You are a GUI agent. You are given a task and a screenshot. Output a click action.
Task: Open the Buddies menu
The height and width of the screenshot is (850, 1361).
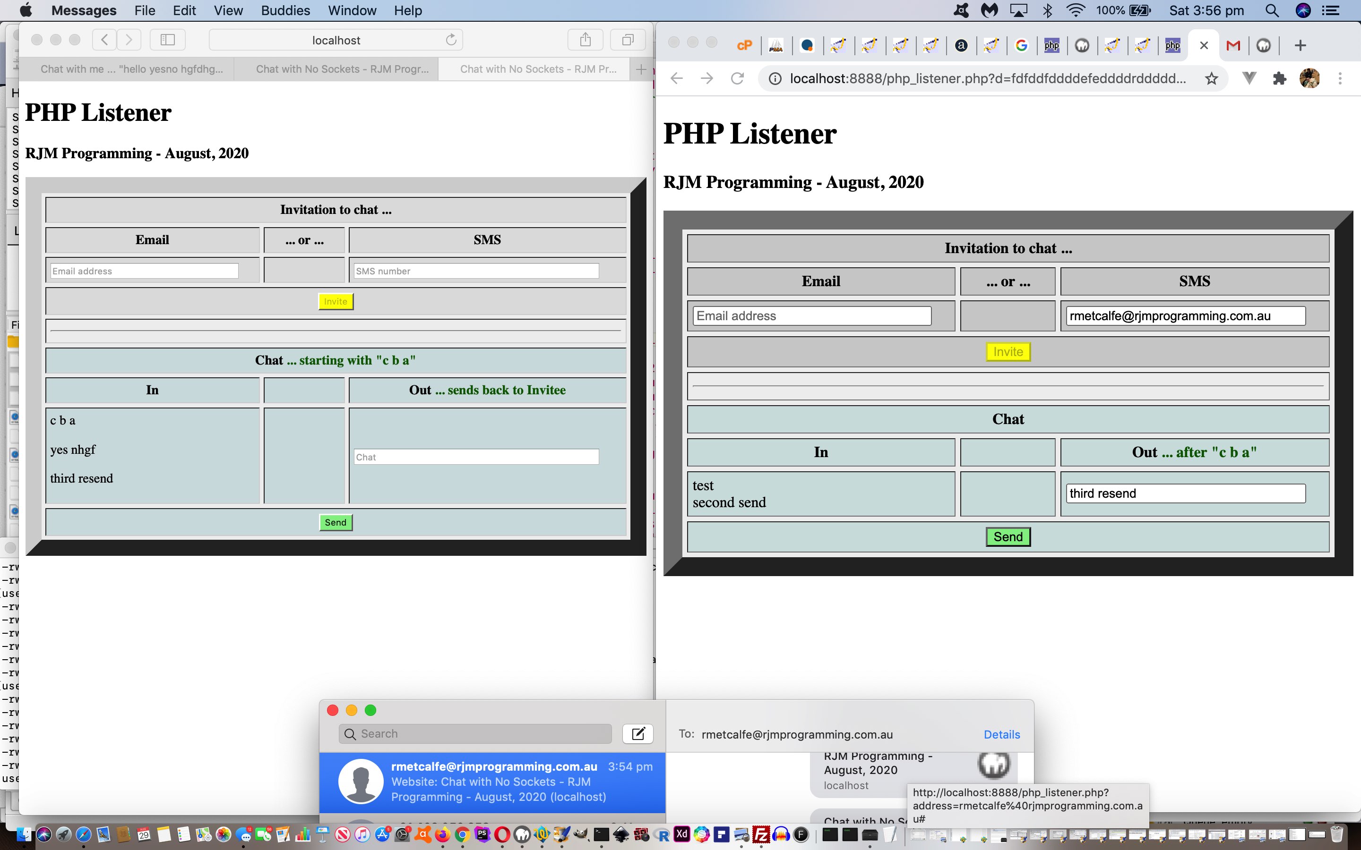pyautogui.click(x=285, y=11)
